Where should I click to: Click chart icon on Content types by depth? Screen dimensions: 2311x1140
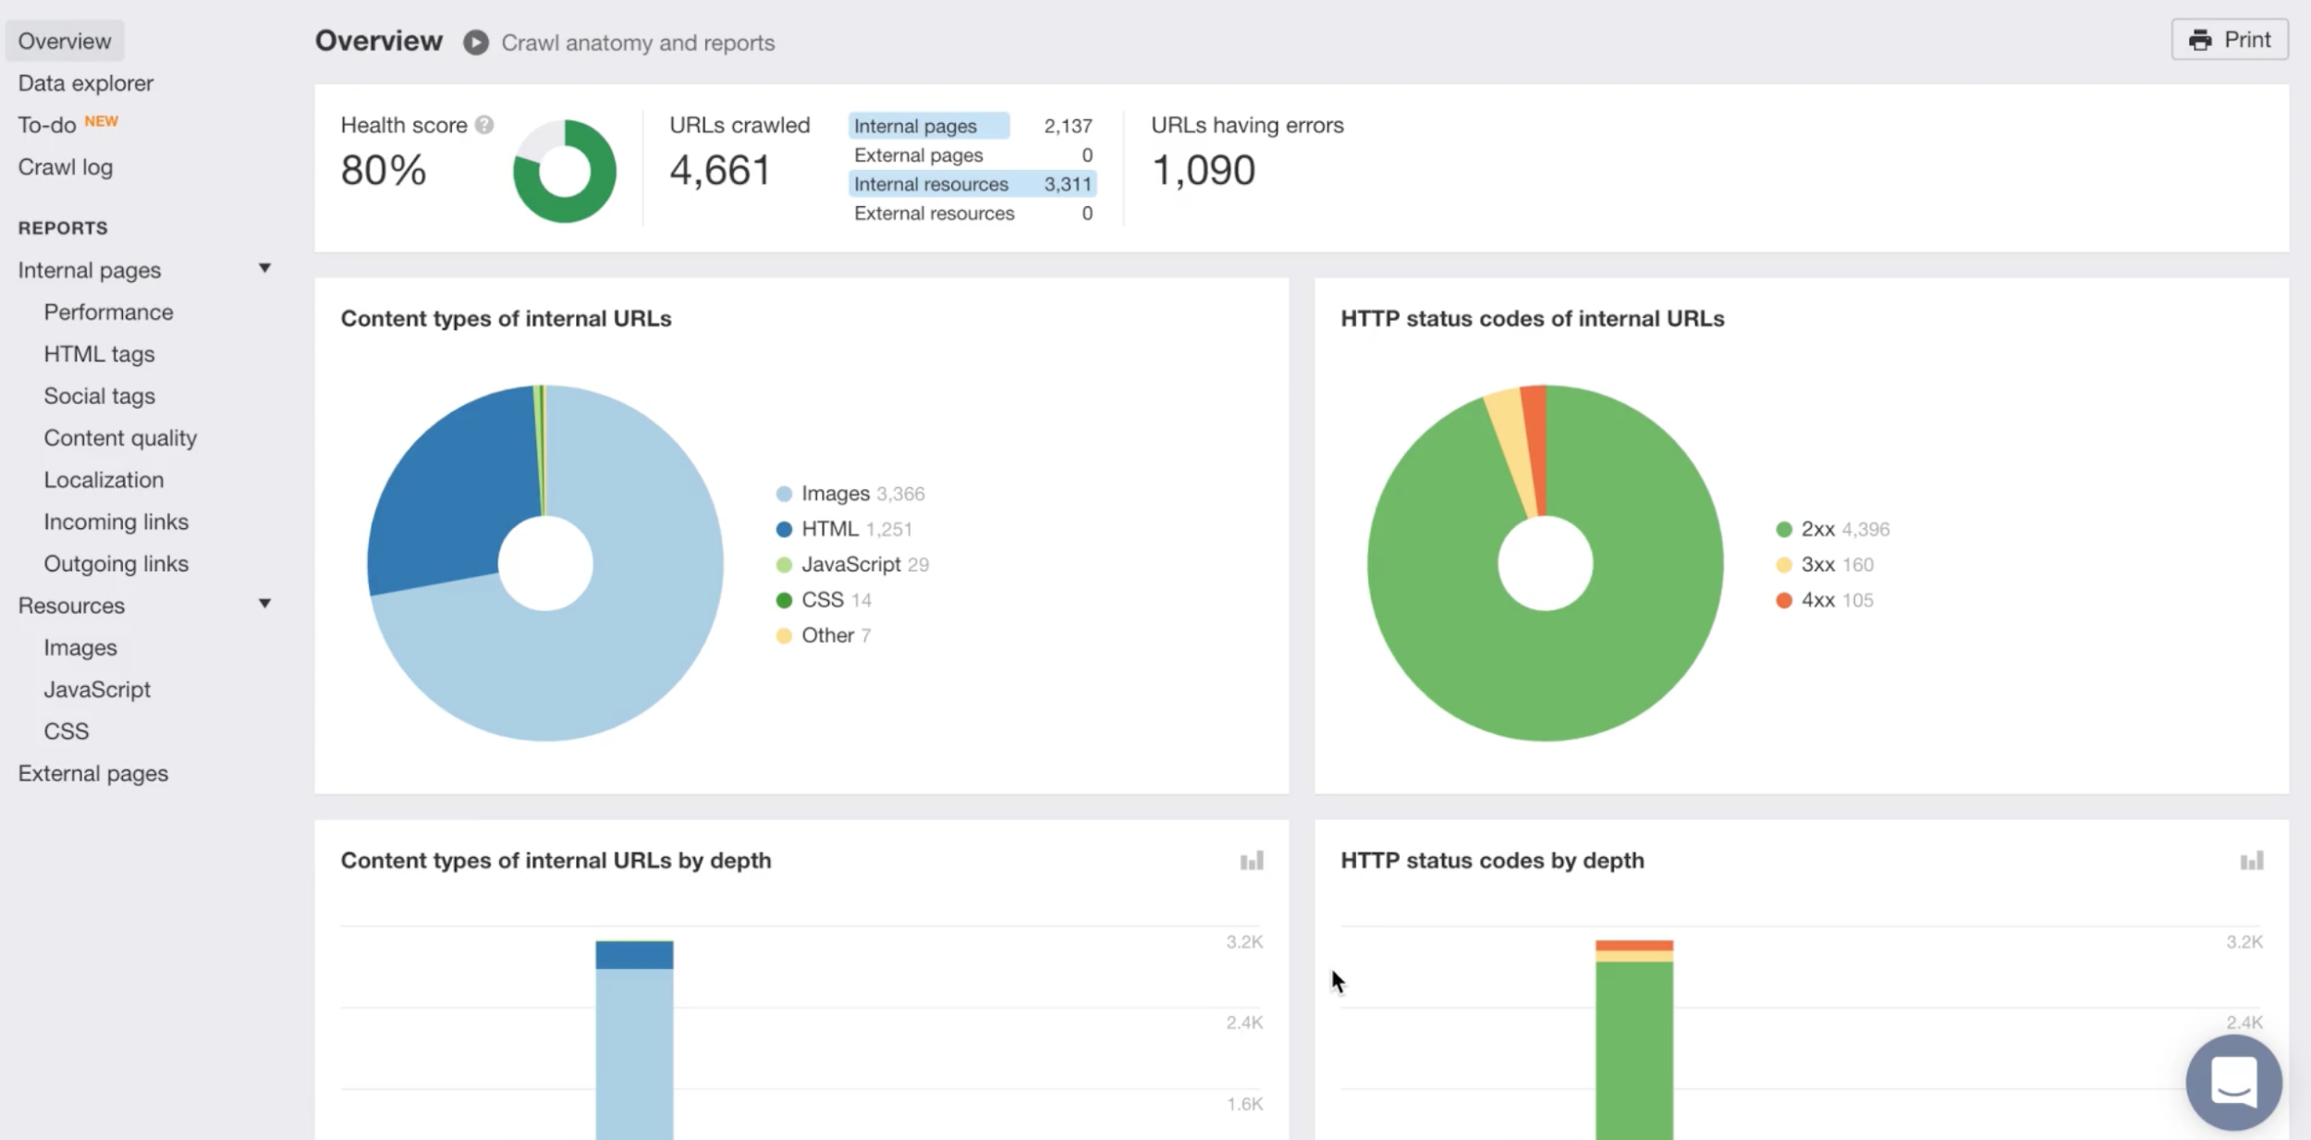click(x=1252, y=861)
